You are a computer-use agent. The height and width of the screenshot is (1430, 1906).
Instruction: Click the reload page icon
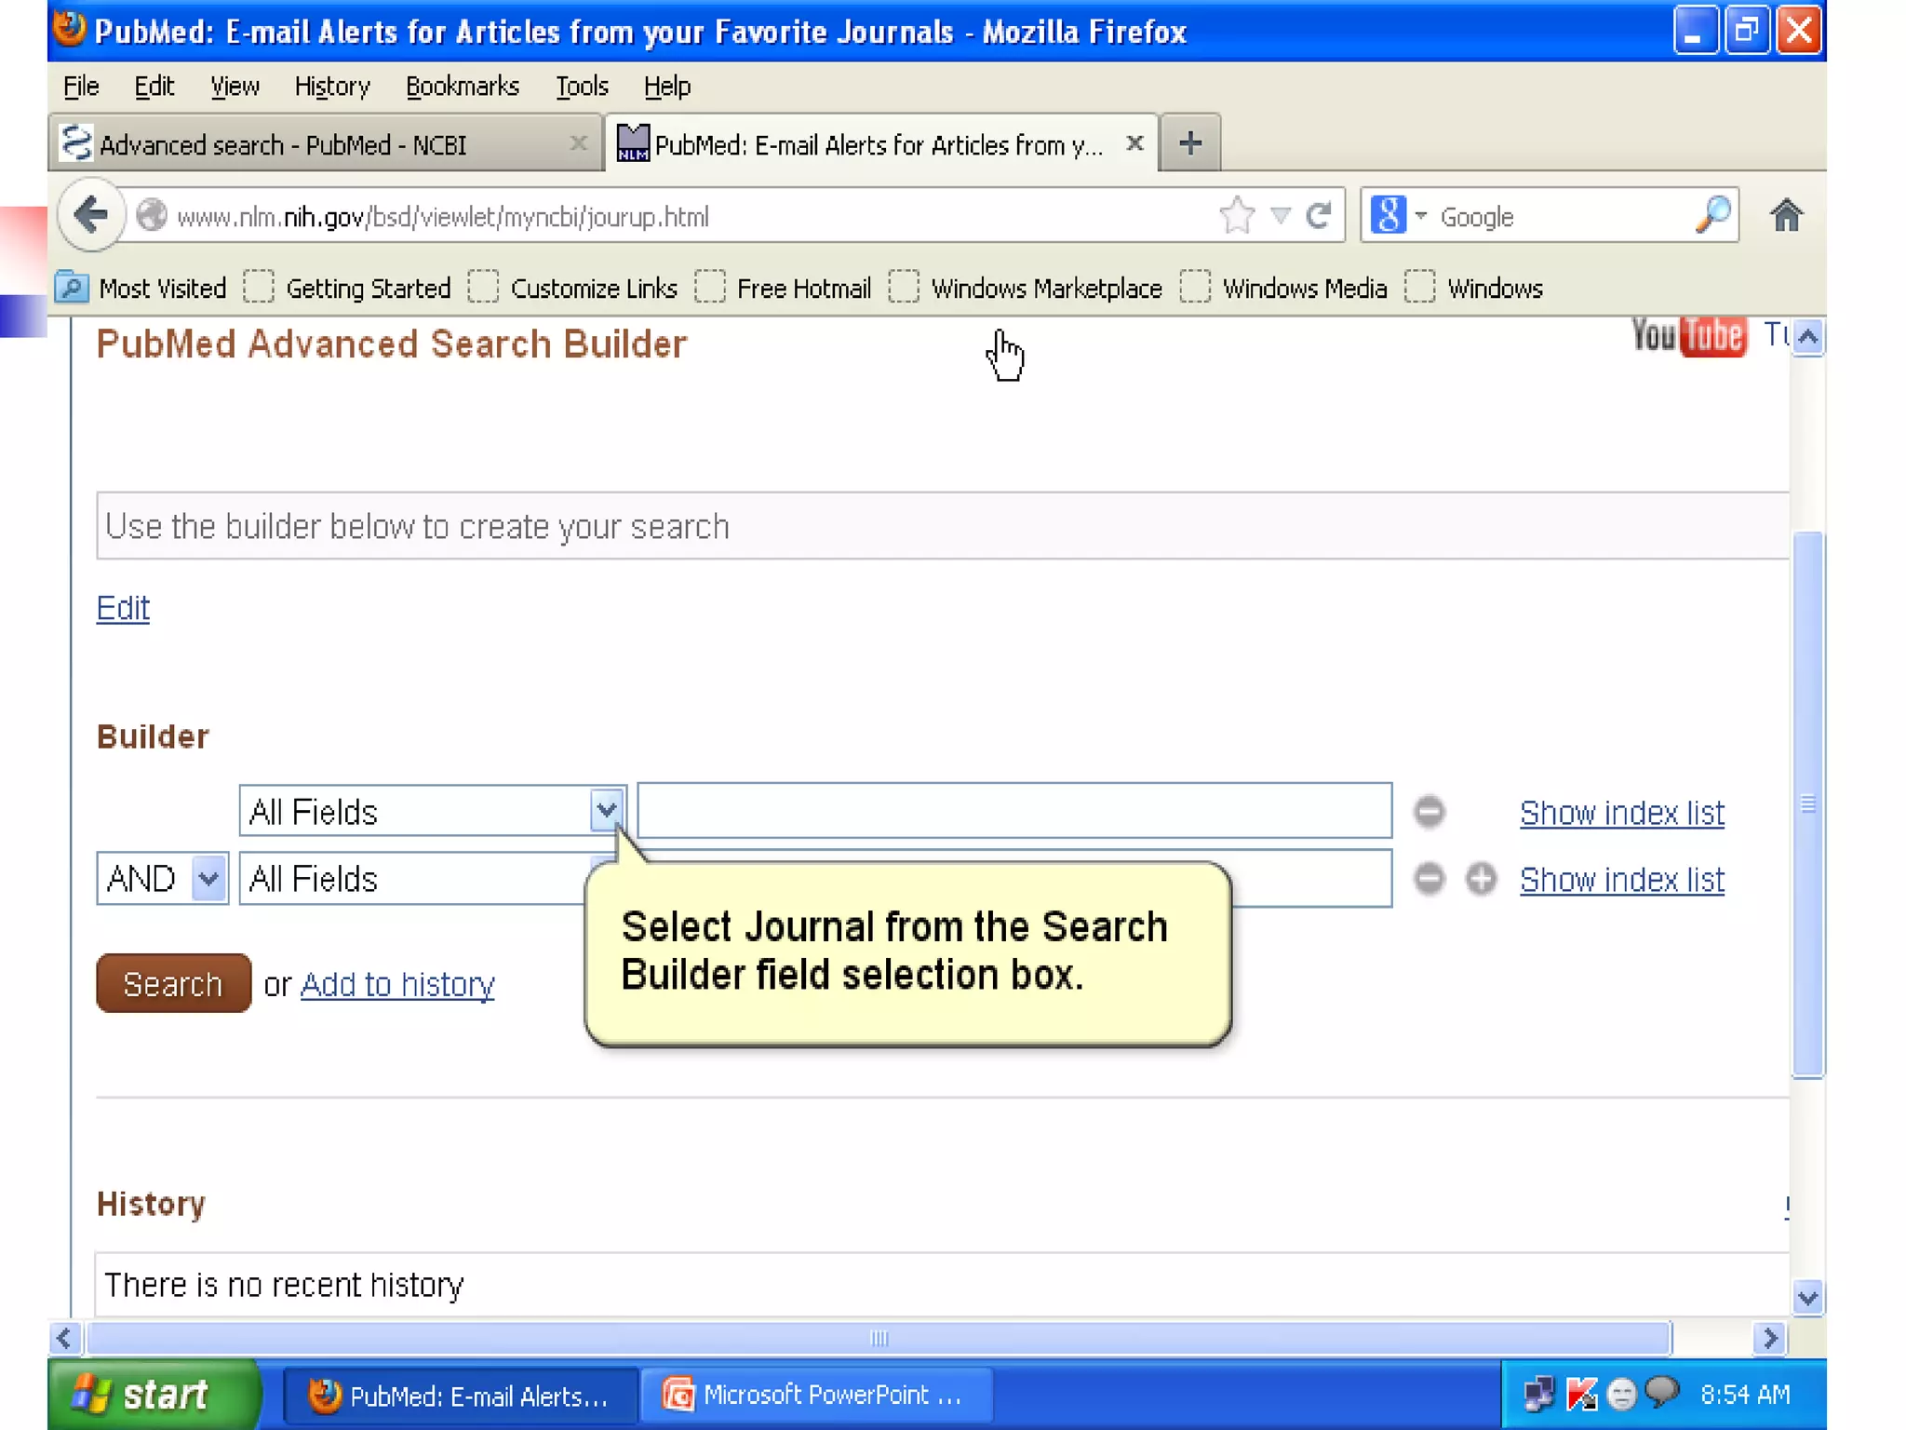tap(1319, 216)
